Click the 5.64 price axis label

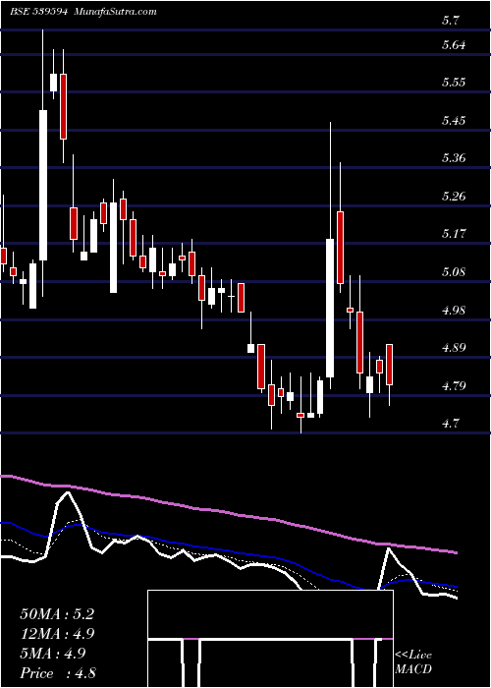click(x=454, y=45)
